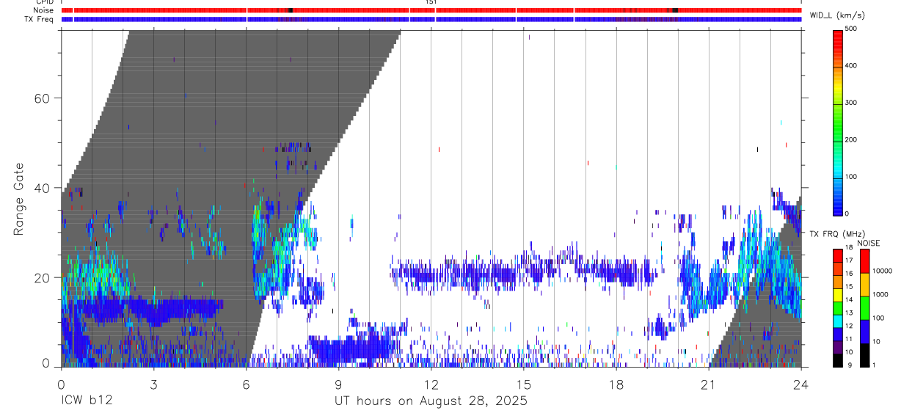Viewport: 901px width, 416px height.
Task: Click the 100 tick on NOISE legend
Action: click(878, 318)
